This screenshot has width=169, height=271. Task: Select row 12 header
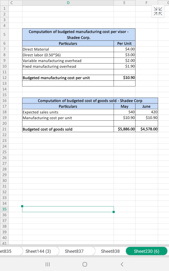(4, 78)
